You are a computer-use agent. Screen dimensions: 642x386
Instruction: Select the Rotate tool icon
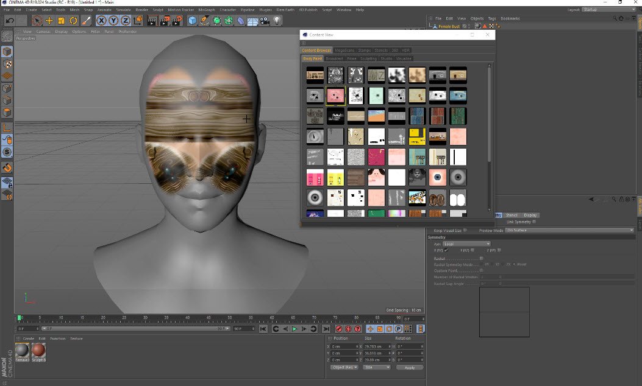(73, 21)
